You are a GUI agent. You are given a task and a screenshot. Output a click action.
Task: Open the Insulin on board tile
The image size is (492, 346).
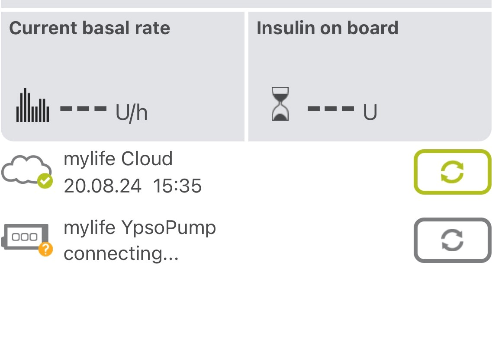tap(370, 77)
